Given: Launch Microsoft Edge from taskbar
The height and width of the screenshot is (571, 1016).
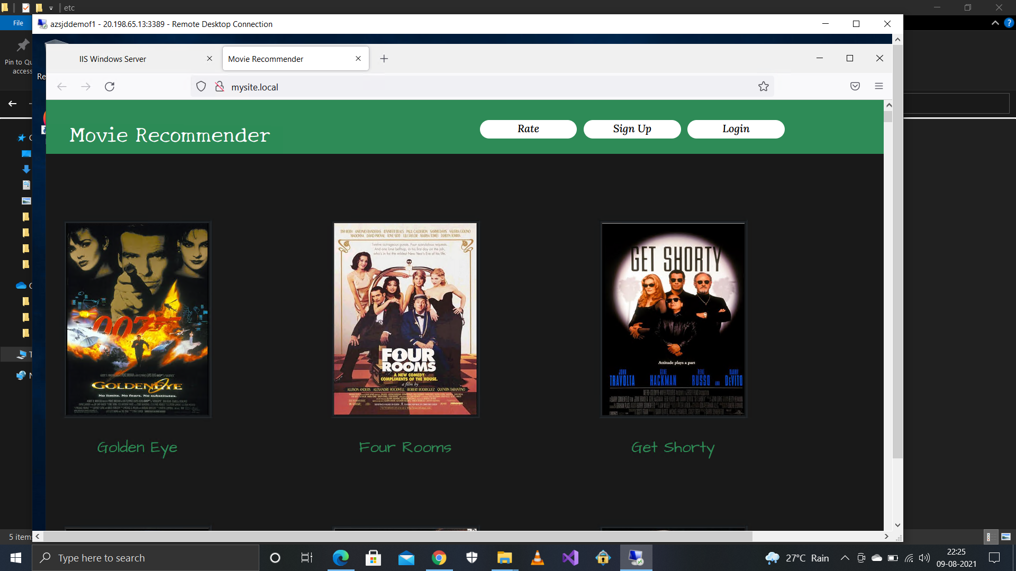Looking at the screenshot, I should [x=340, y=558].
